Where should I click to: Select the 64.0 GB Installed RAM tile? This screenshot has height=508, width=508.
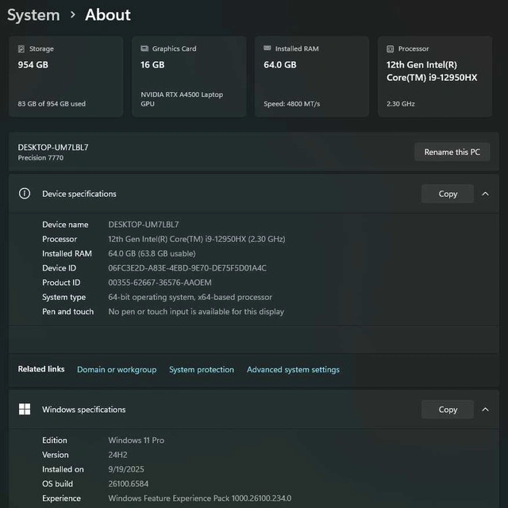[312, 77]
